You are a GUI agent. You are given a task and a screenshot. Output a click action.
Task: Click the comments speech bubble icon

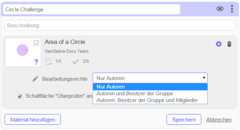[x=48, y=61]
